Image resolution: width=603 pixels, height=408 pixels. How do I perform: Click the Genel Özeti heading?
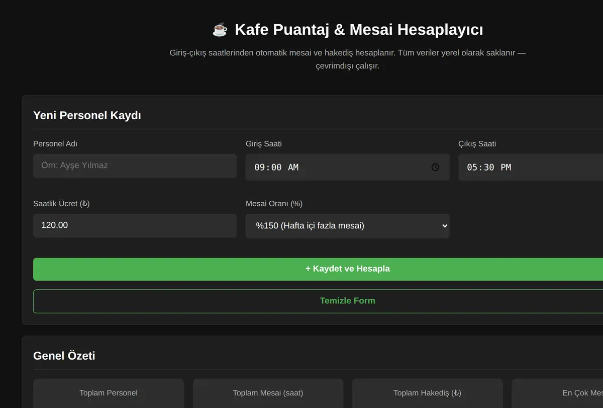(64, 356)
